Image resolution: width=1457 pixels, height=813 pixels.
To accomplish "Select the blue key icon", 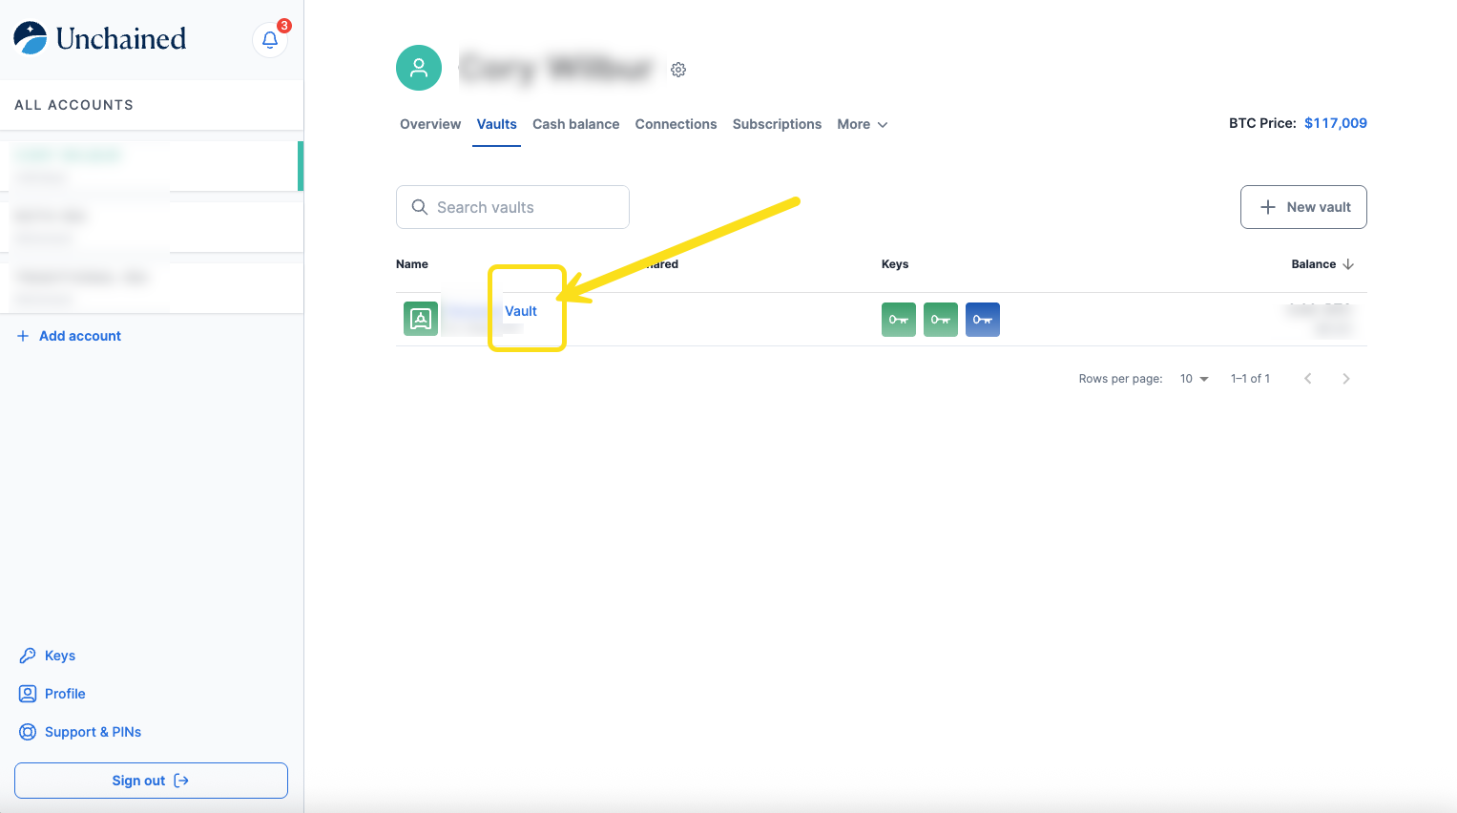I will (x=982, y=320).
